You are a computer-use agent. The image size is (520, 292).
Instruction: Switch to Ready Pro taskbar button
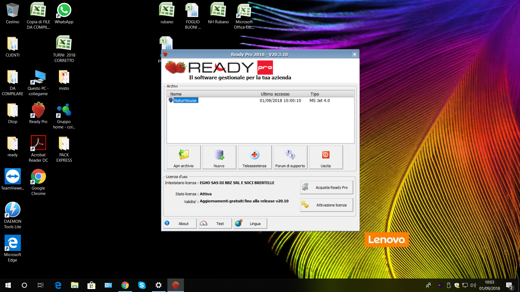tap(175, 285)
